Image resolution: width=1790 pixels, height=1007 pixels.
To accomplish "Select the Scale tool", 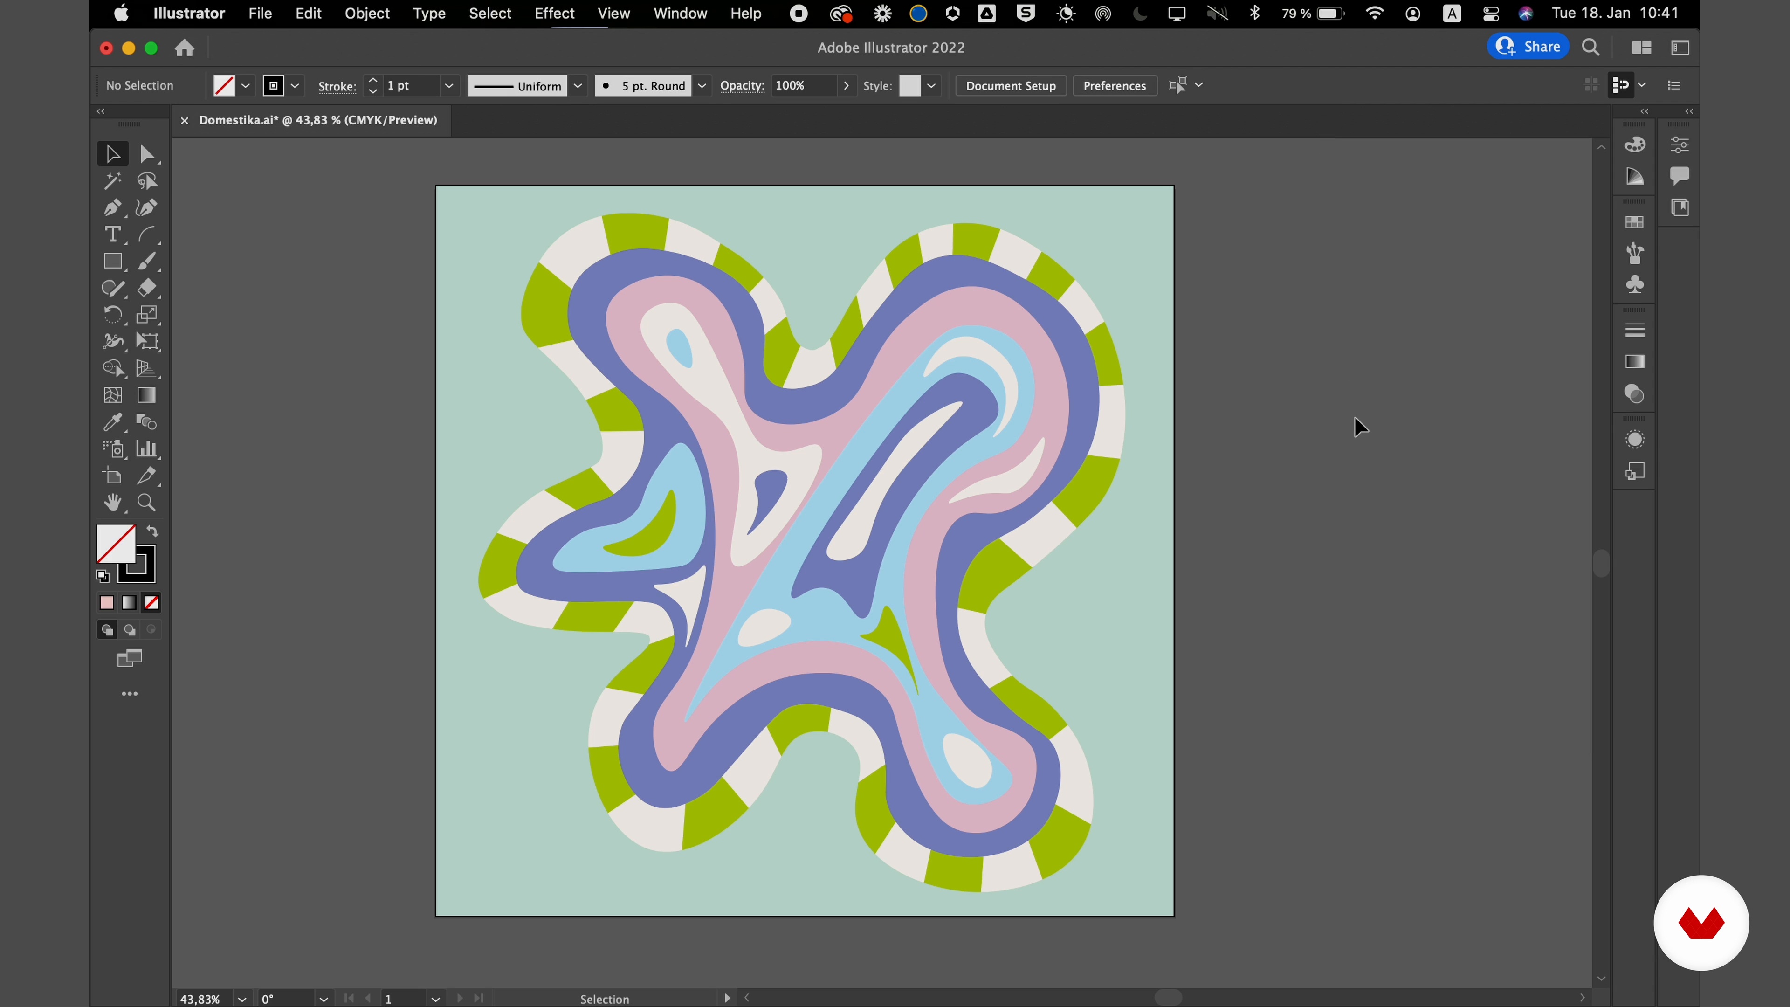I will tap(147, 315).
